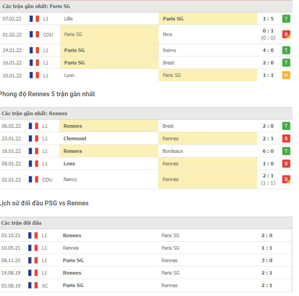The width and height of the screenshot is (299, 296).
Task: Click the green T badge for Reims match
Action: (x=286, y=50)
